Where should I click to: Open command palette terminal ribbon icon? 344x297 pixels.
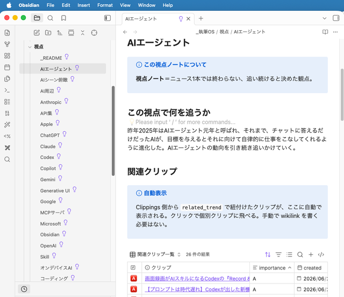(x=7, y=90)
